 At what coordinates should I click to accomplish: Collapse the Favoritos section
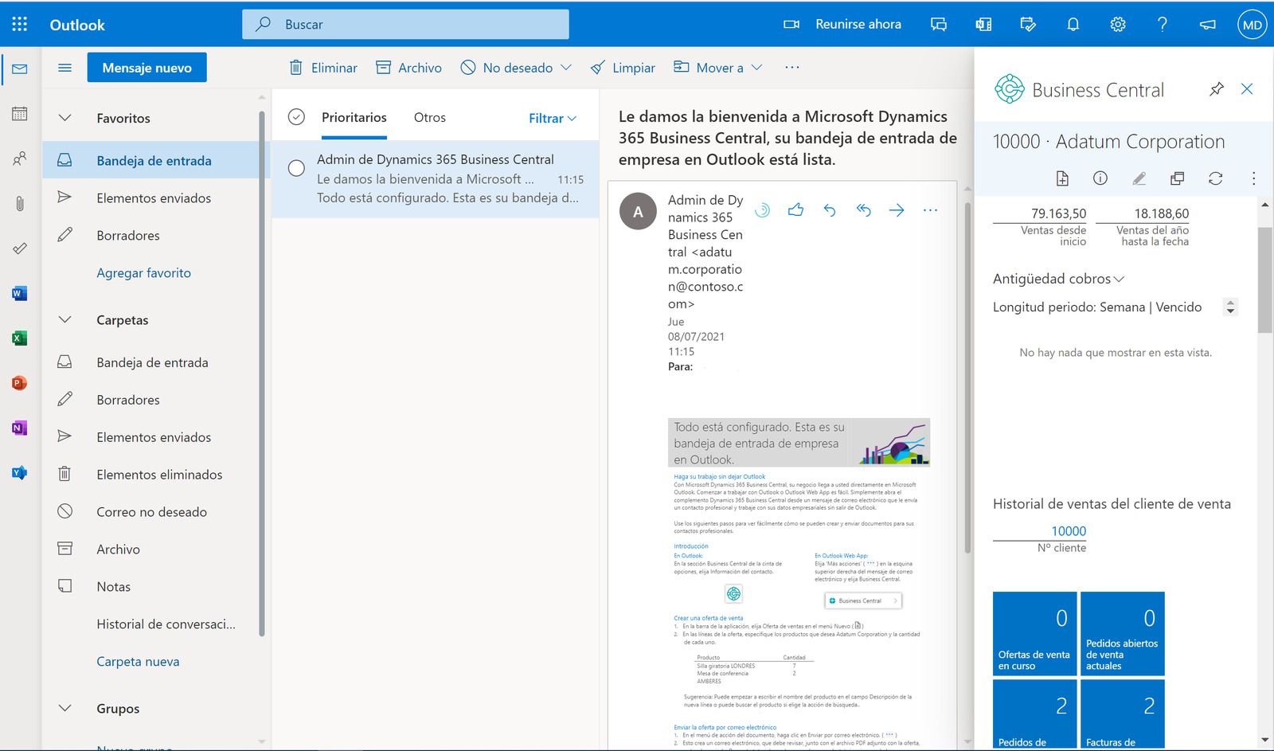point(65,118)
